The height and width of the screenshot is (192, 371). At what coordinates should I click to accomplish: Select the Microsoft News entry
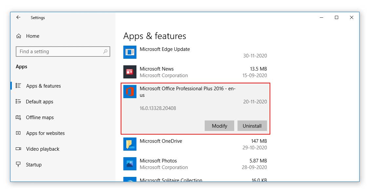tap(195, 72)
